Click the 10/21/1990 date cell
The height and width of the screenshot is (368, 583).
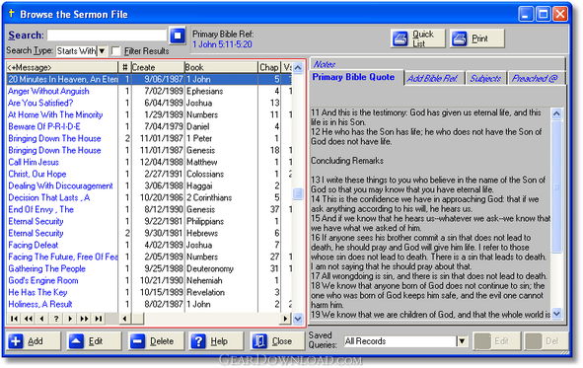pos(158,280)
